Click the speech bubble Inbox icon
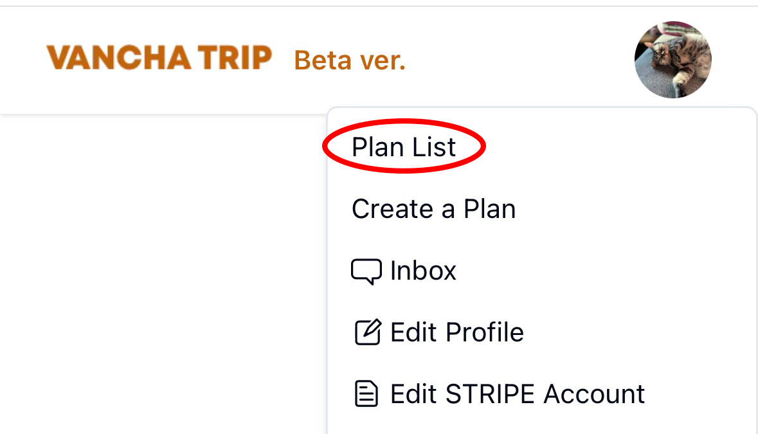Viewport: 758px width, 434px height. [x=366, y=271]
